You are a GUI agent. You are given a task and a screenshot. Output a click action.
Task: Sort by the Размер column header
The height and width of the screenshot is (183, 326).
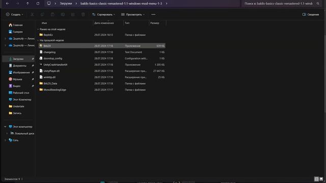pyautogui.click(x=155, y=23)
